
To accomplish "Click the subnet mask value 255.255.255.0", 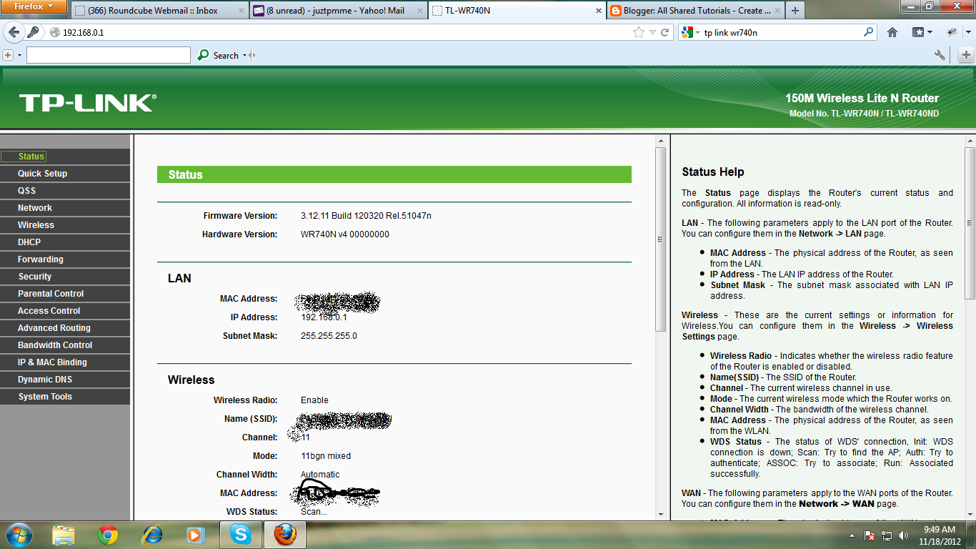I will (329, 336).
